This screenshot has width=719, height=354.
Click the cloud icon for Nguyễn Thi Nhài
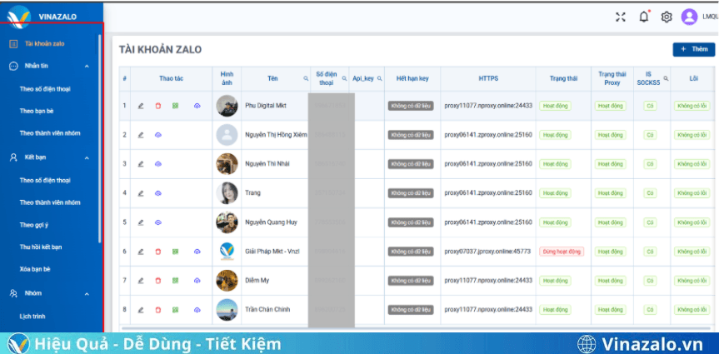click(x=158, y=164)
